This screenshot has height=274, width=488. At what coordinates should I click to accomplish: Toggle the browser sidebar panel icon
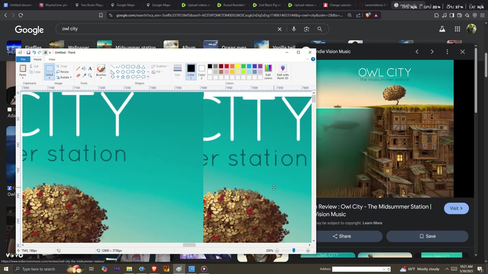click(x=452, y=15)
